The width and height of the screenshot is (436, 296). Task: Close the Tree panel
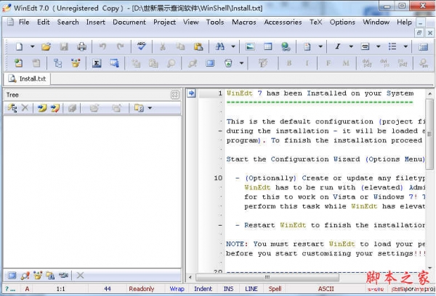coord(175,95)
